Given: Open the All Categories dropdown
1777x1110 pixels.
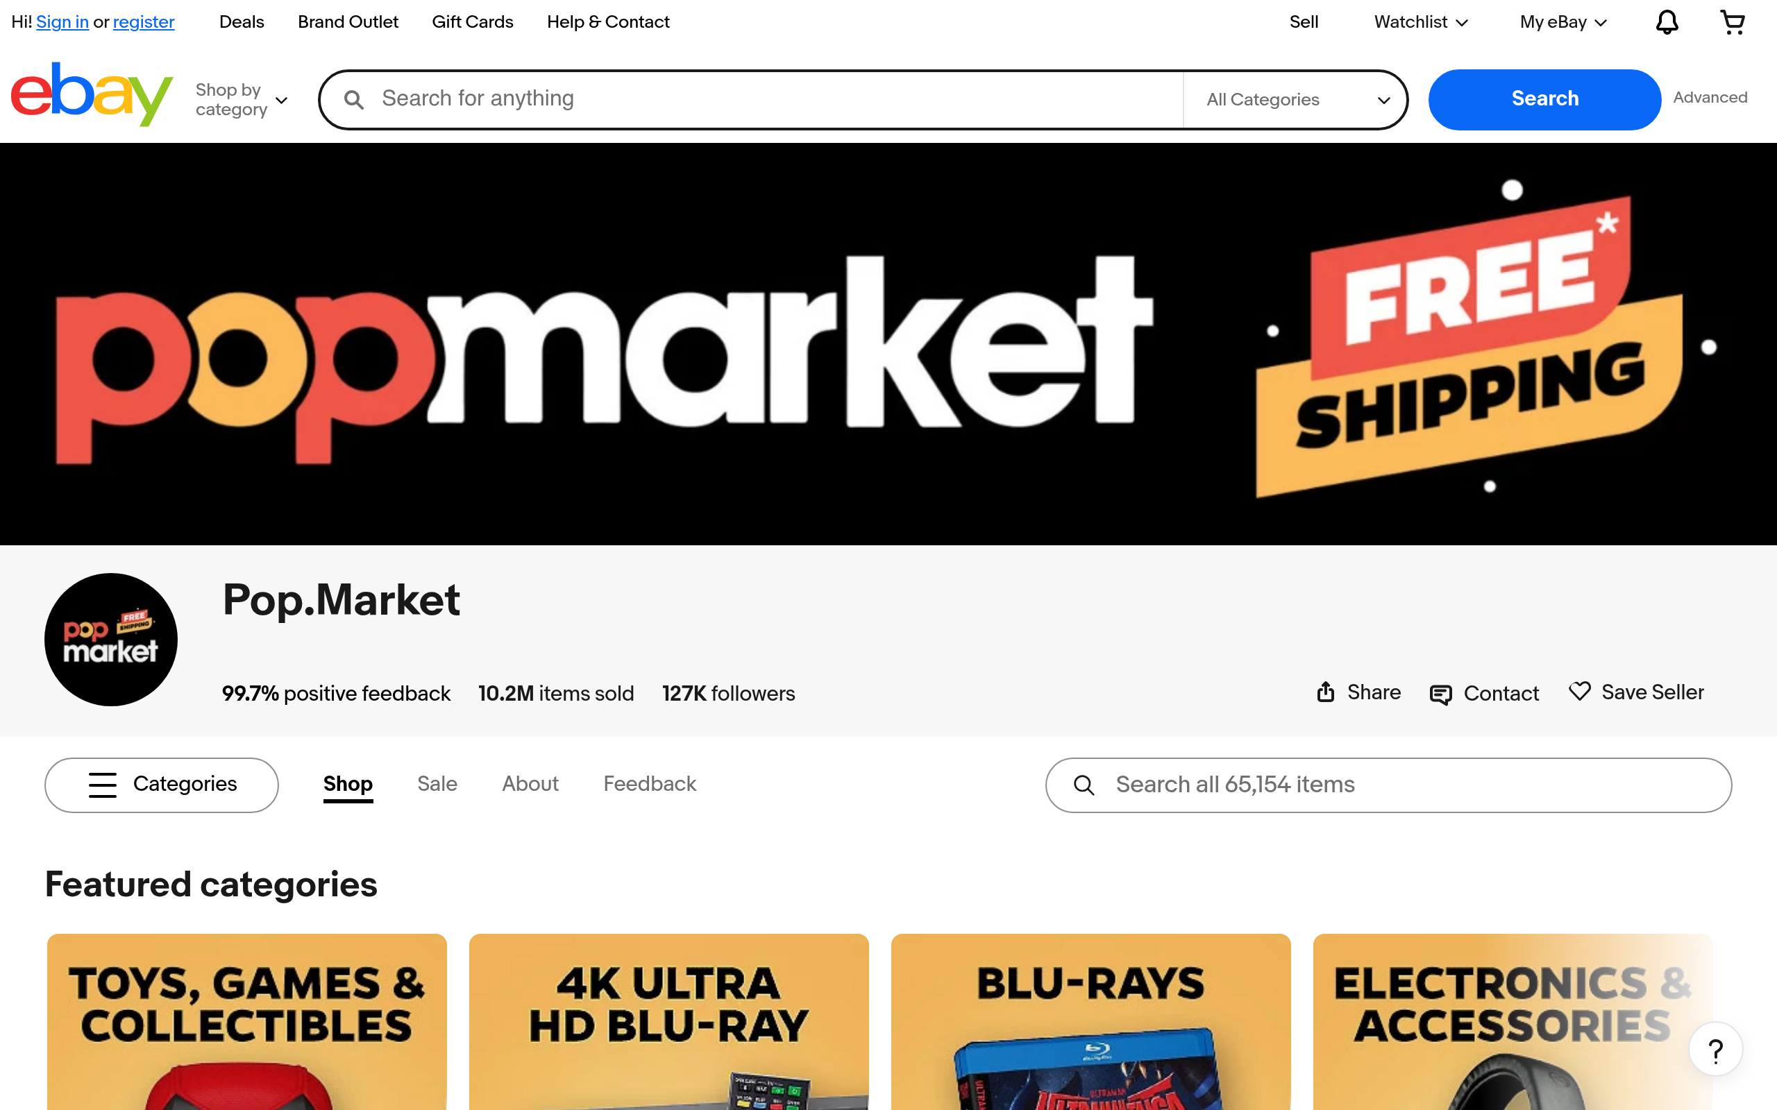Looking at the screenshot, I should (x=1296, y=99).
